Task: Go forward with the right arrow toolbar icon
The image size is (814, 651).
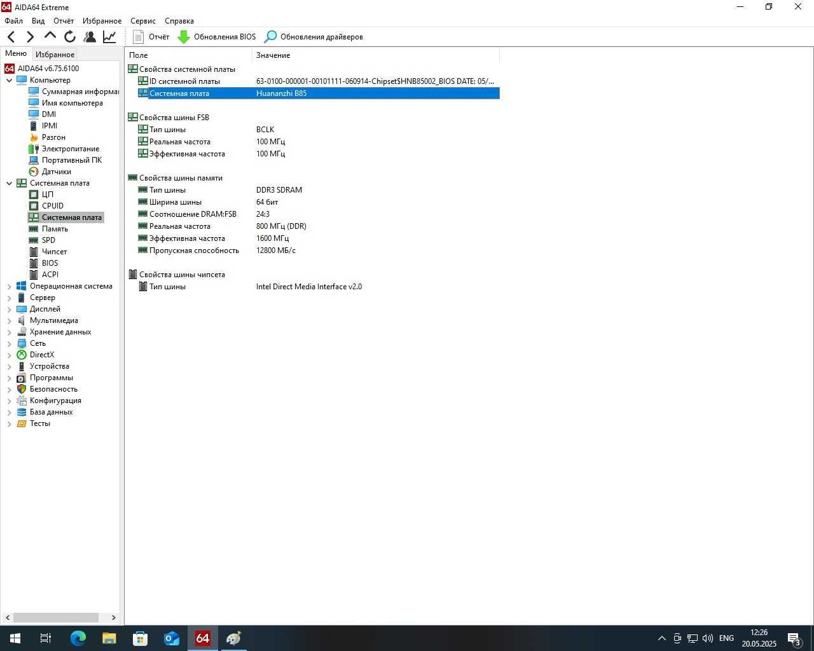Action: (x=30, y=37)
